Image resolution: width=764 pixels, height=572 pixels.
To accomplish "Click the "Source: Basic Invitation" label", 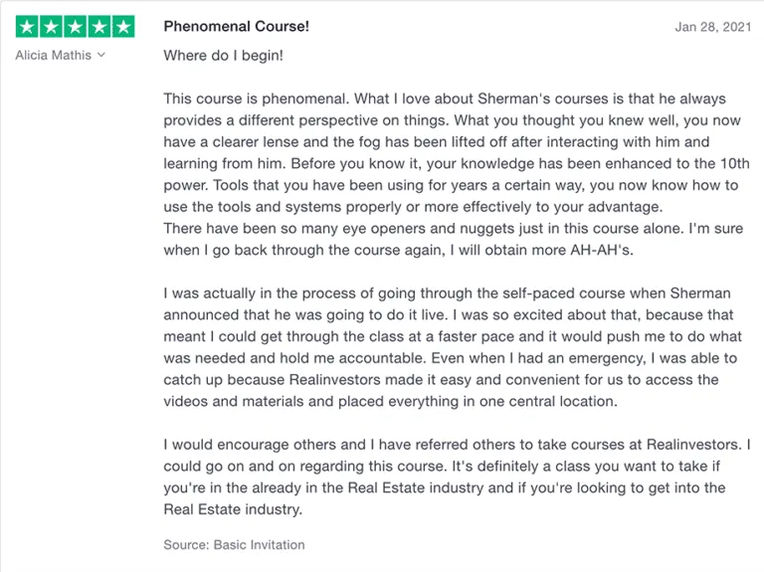I will pos(234,545).
